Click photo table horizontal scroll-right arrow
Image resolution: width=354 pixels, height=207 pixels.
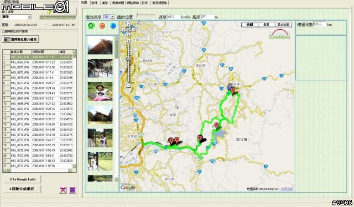pyautogui.click(x=70, y=170)
